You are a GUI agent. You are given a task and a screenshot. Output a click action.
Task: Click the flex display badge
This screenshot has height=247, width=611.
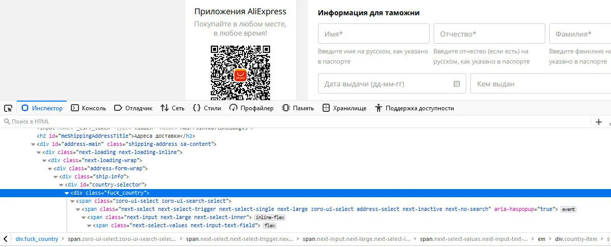tap(270, 226)
